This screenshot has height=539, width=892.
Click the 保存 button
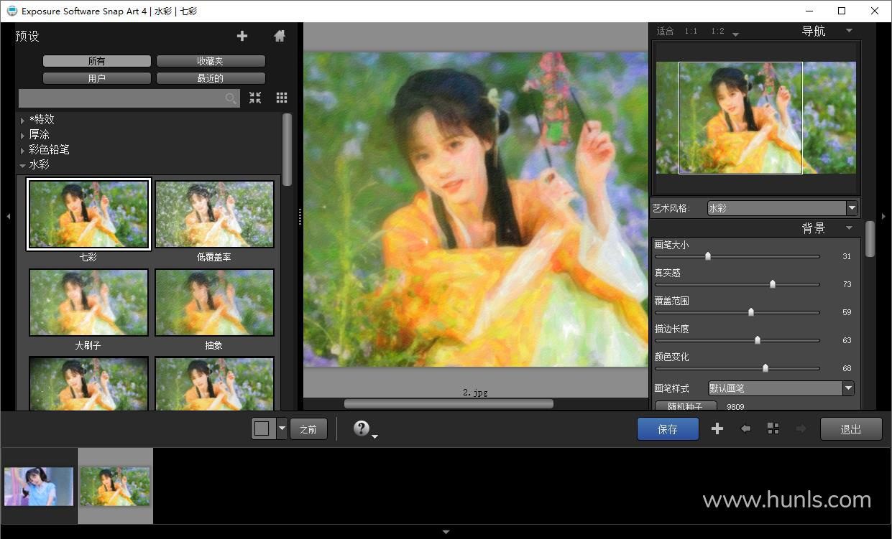pos(668,429)
